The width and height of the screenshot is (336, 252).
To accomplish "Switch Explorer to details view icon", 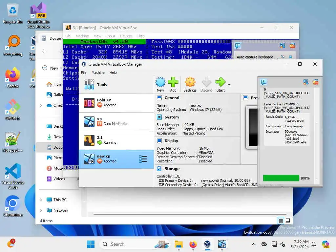I will [x=281, y=220].
